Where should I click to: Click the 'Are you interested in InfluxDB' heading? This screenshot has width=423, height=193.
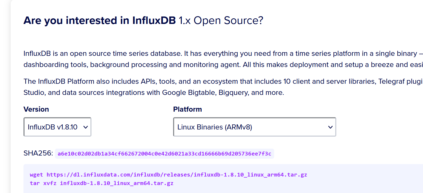143,20
